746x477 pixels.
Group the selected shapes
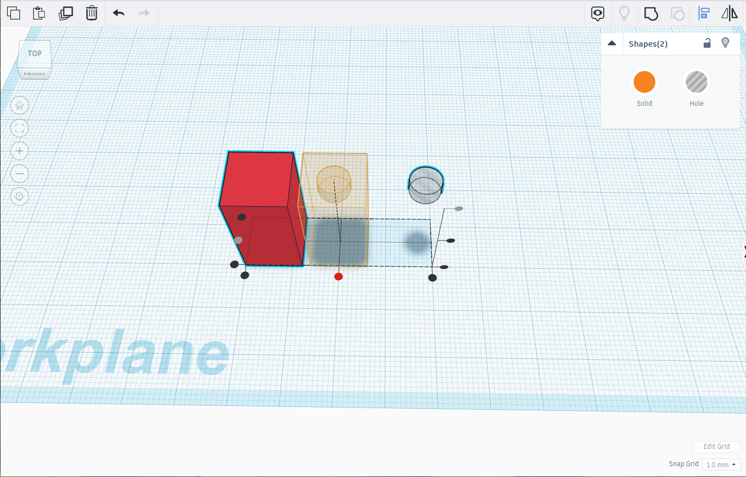pos(651,13)
